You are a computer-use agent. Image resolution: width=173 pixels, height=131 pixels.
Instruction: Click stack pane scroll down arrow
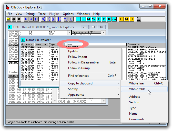[104, 101]
